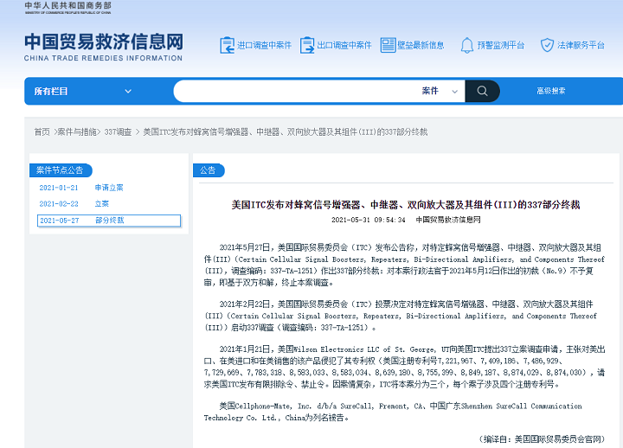Click inside the search input field
Image resolution: width=623 pixels, height=448 pixels.
(x=296, y=91)
